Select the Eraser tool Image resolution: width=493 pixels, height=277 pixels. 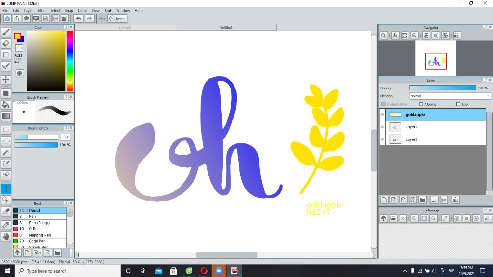tap(6, 43)
